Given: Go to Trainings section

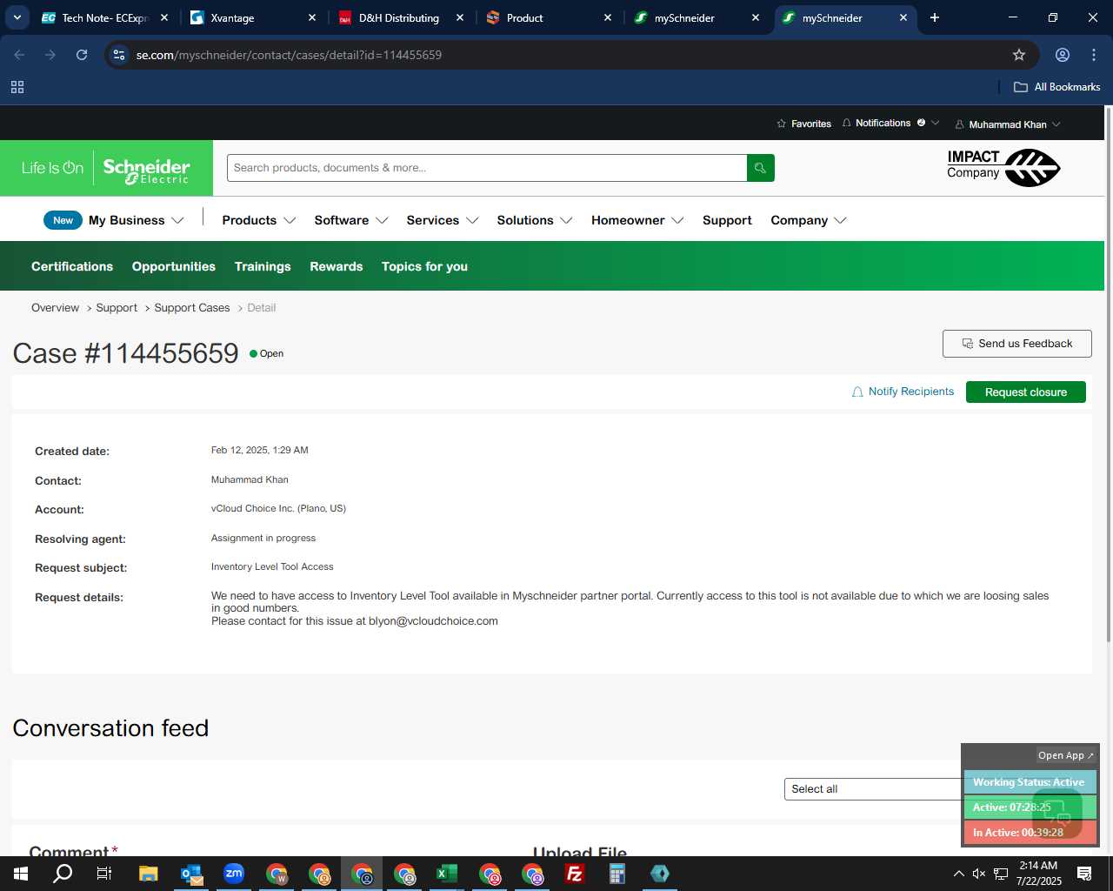Looking at the screenshot, I should pyautogui.click(x=263, y=266).
